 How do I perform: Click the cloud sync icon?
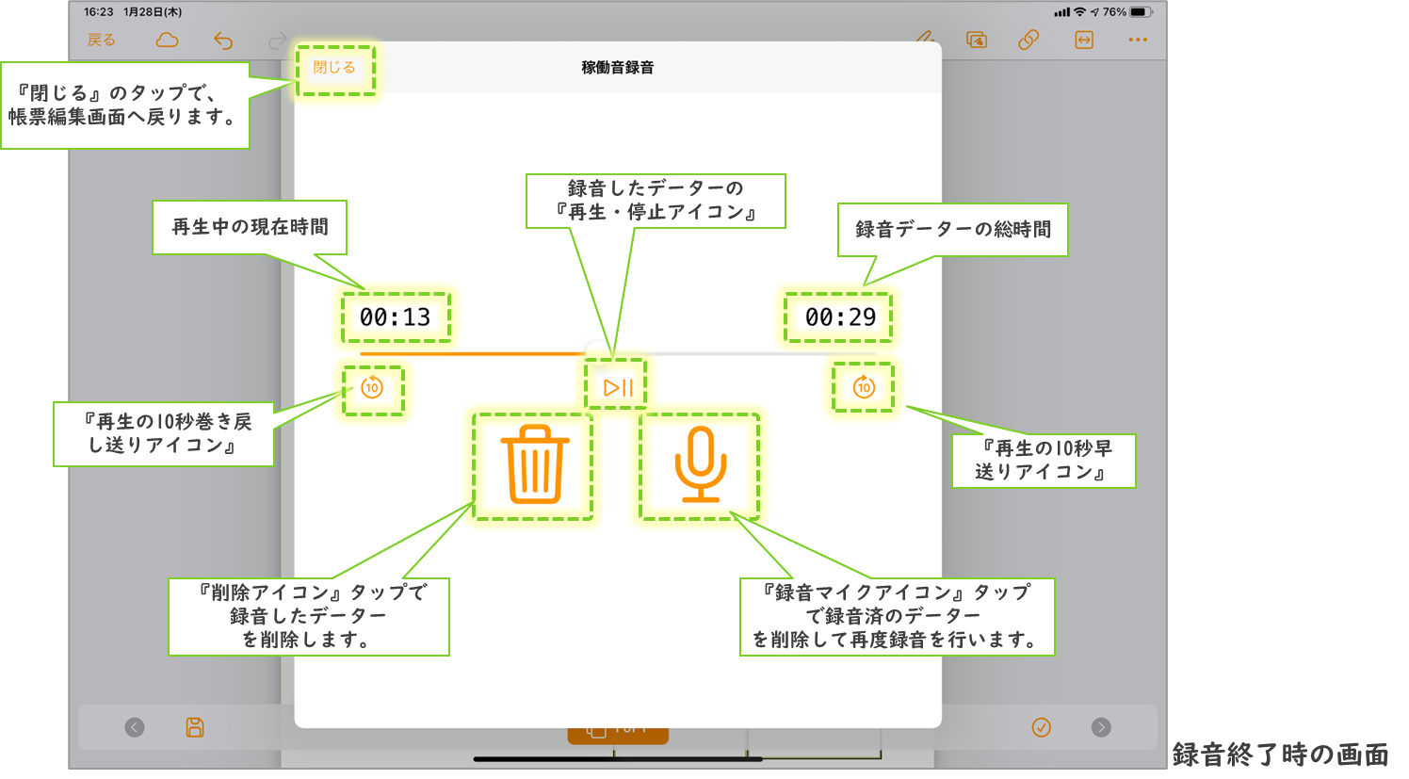167,40
